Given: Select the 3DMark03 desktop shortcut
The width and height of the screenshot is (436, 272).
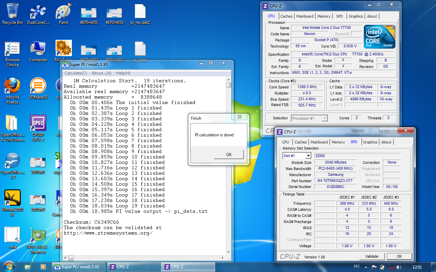Looking at the screenshot, I should click(x=38, y=88).
